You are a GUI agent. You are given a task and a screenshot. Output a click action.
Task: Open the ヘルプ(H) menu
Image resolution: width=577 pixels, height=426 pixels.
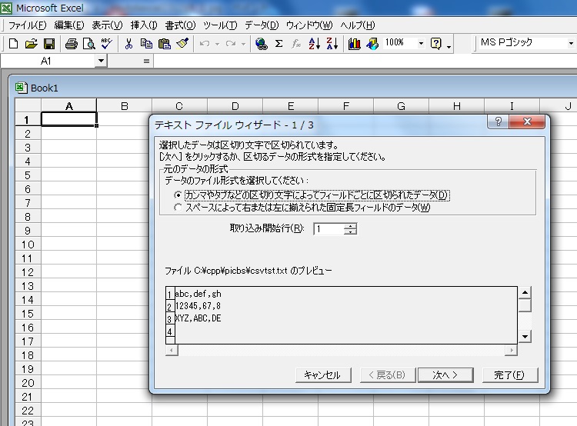click(x=357, y=25)
